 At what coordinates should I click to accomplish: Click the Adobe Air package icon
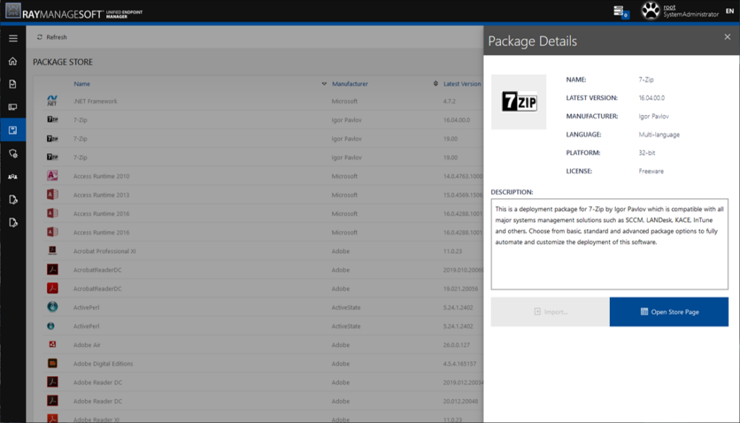coord(52,345)
